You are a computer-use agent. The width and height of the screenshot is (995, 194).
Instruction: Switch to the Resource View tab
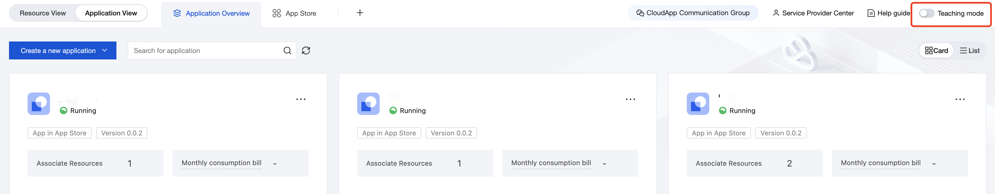[x=42, y=13]
